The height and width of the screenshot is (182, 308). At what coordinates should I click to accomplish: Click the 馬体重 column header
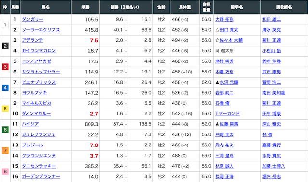[185, 7]
